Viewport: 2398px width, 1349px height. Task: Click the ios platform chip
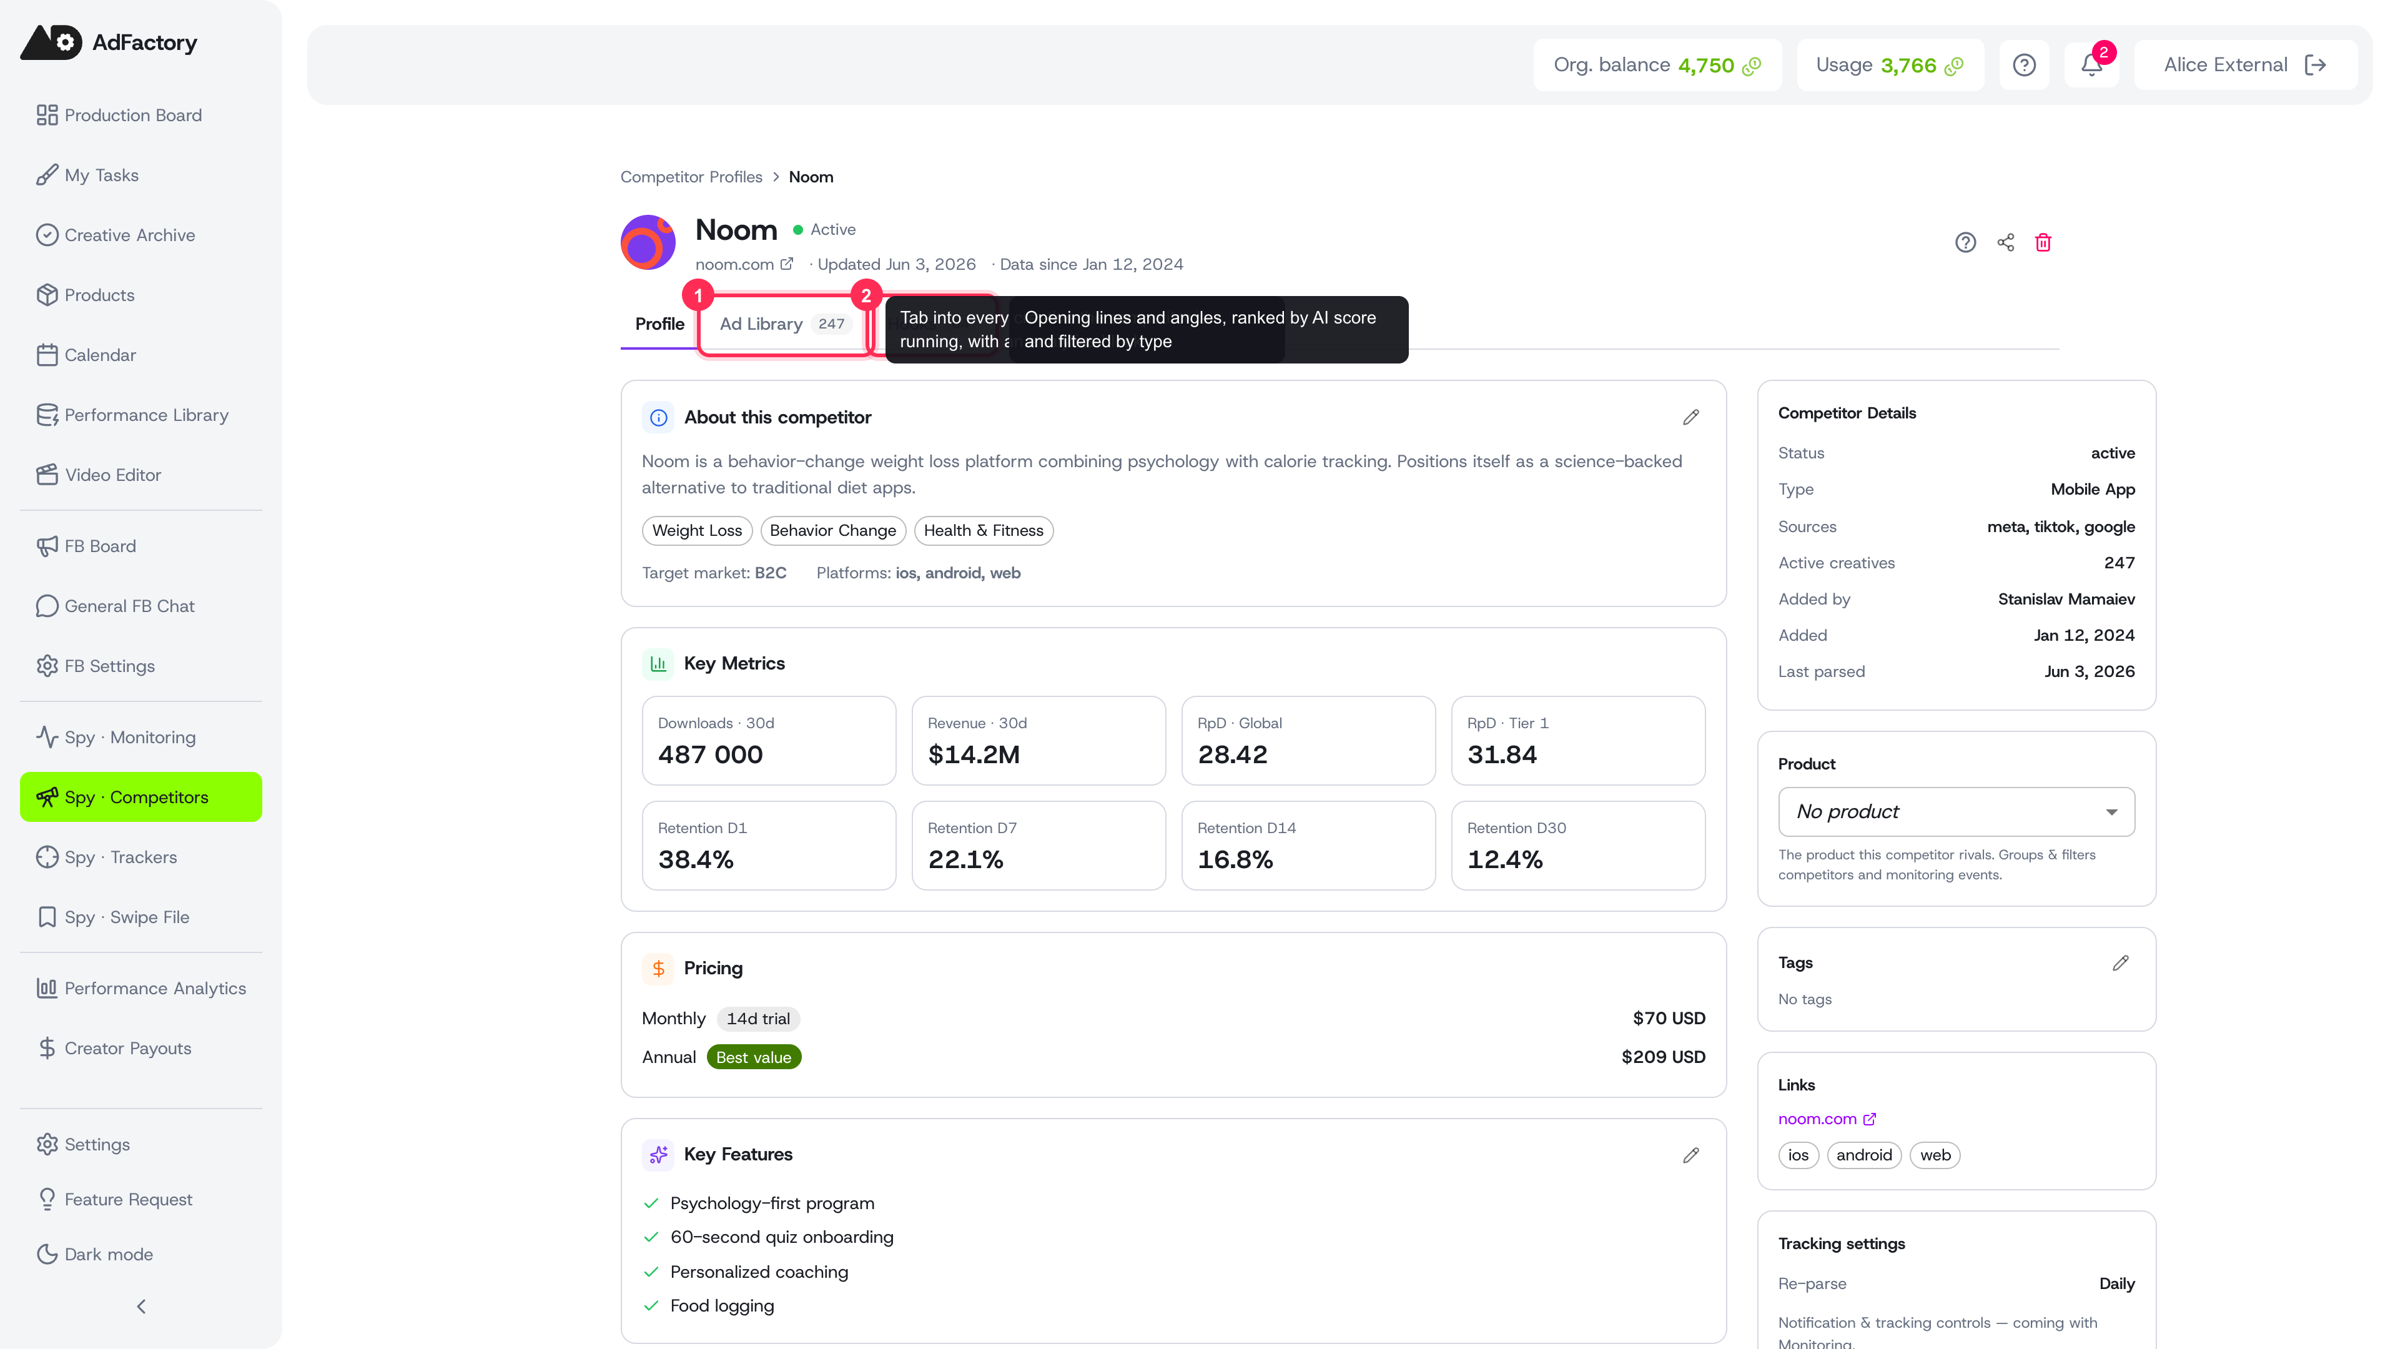(x=1798, y=1155)
